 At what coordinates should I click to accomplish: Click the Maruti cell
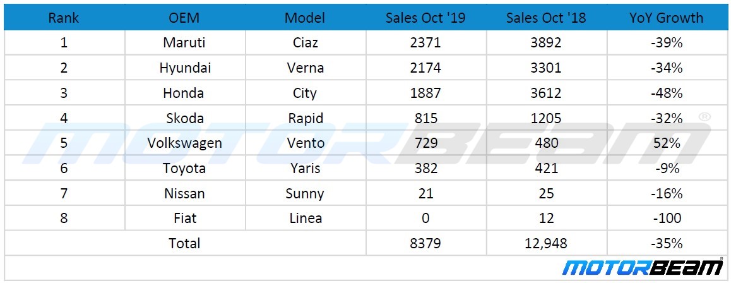tap(185, 43)
